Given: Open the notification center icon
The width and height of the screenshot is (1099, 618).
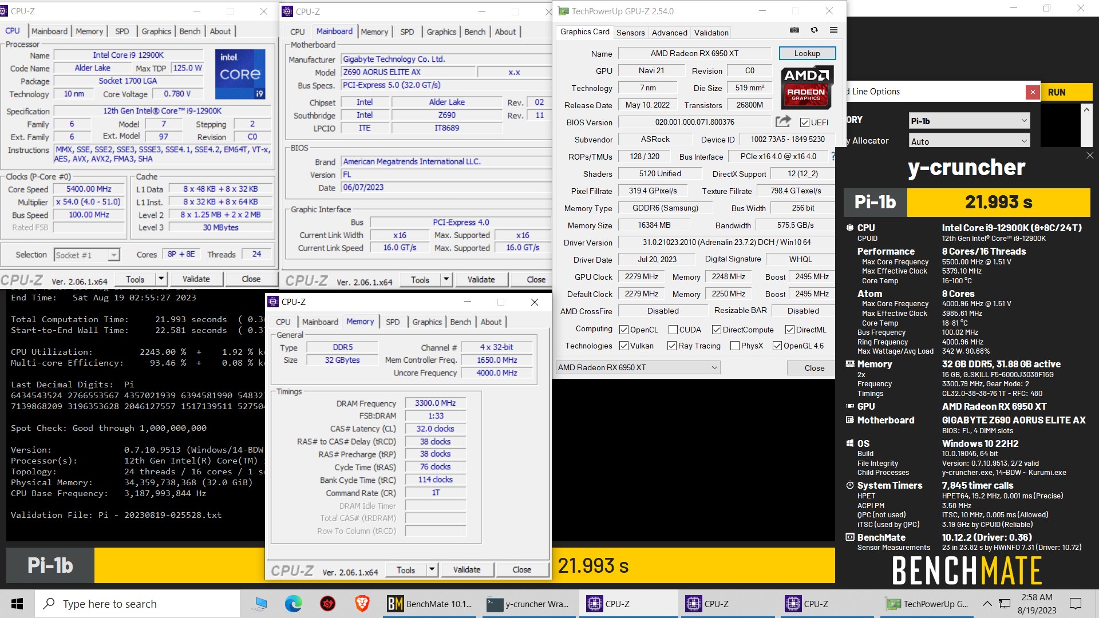Looking at the screenshot, I should 1076,604.
